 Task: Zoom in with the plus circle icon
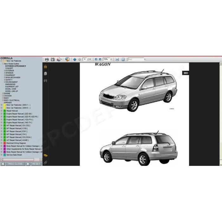(x=100, y=59)
